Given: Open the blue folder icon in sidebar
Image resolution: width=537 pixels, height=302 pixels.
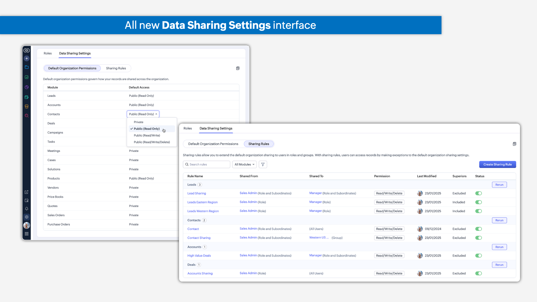Looking at the screenshot, I should tap(27, 67).
